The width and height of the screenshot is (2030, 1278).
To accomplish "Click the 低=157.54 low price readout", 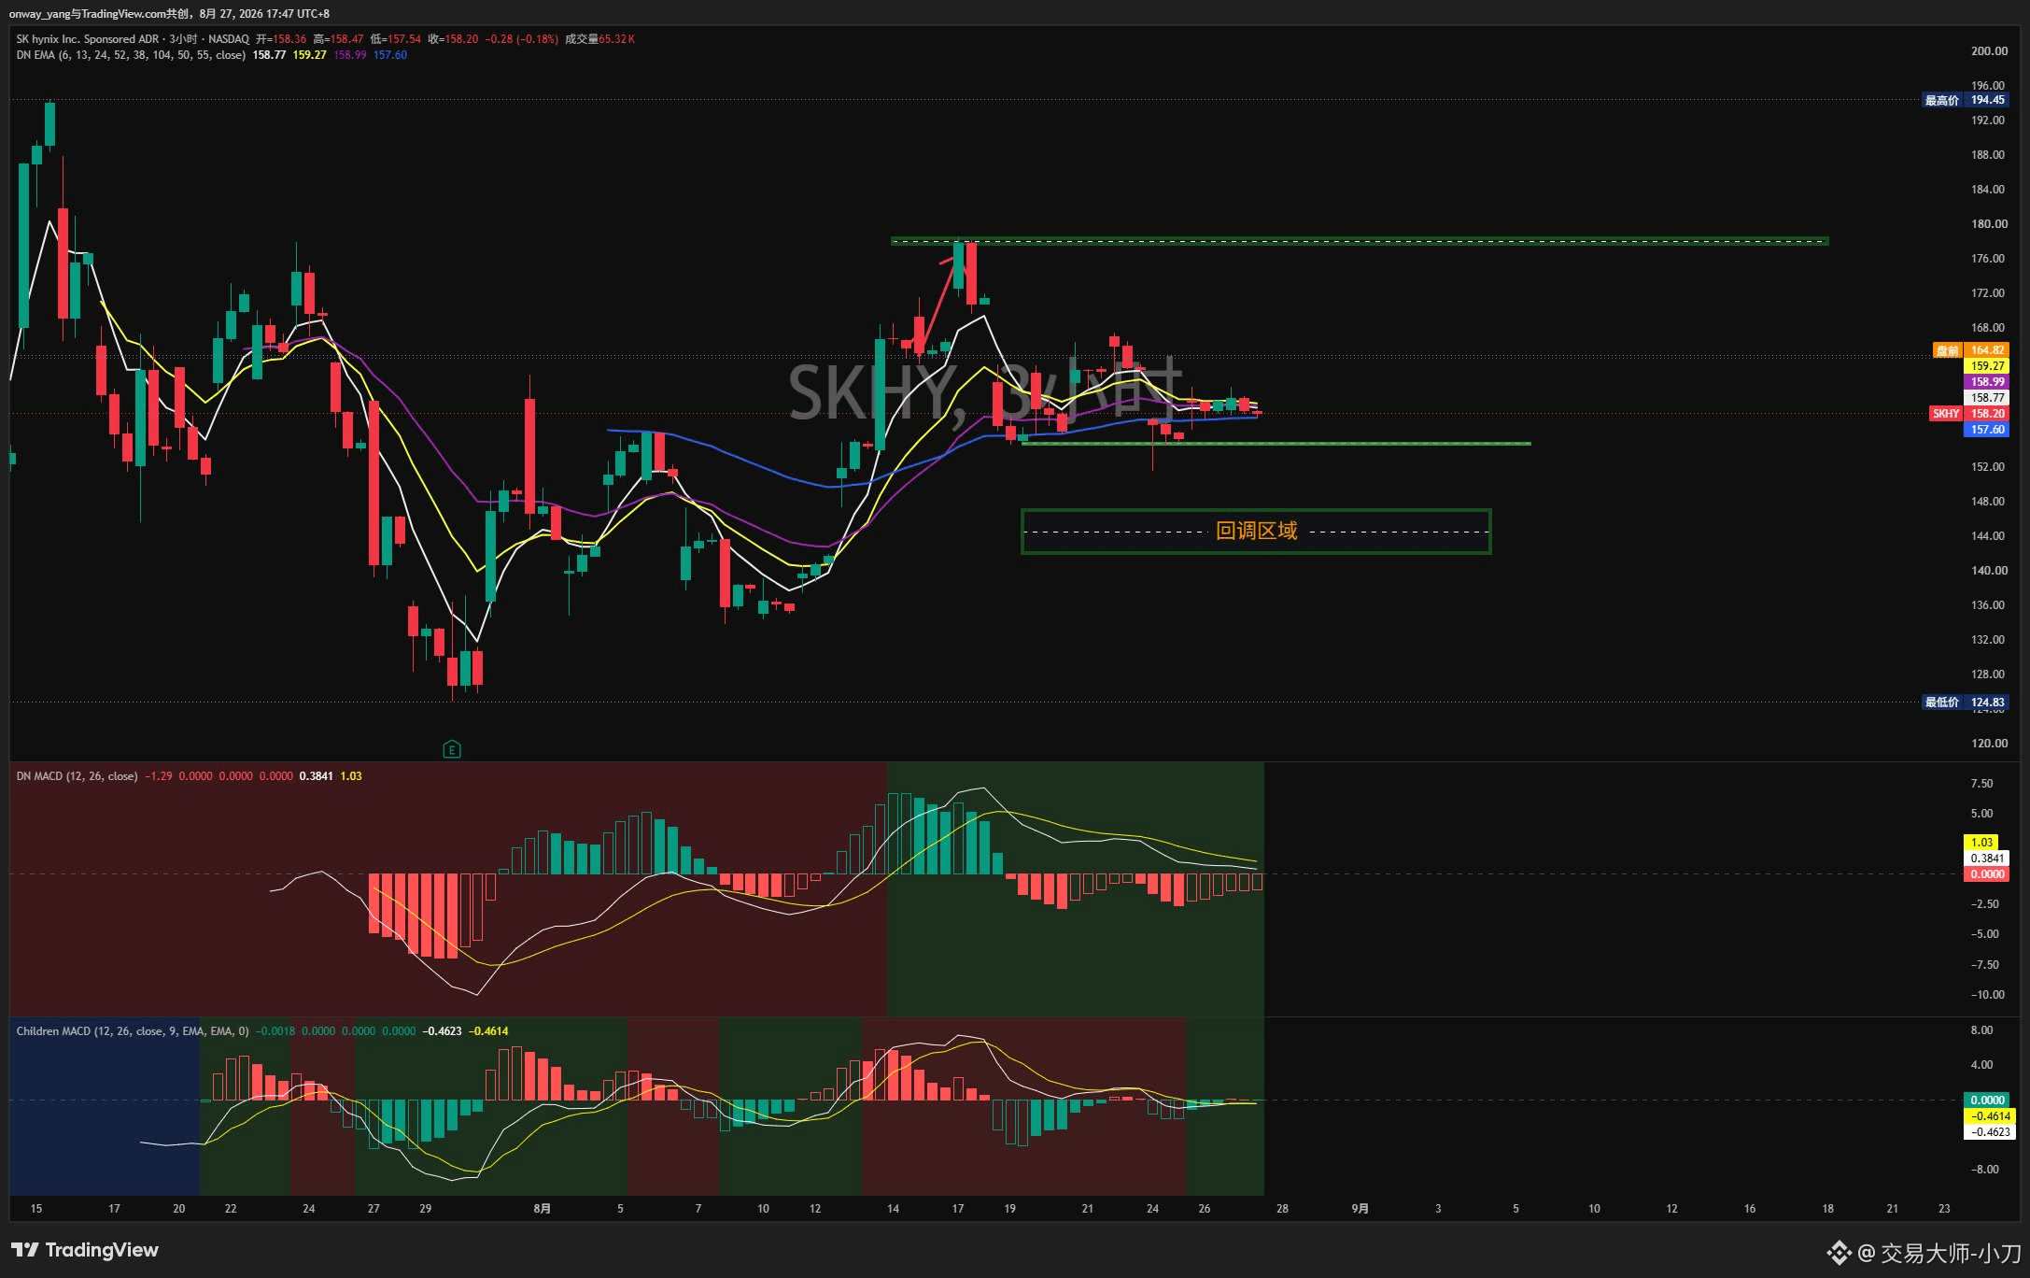I will (x=395, y=39).
